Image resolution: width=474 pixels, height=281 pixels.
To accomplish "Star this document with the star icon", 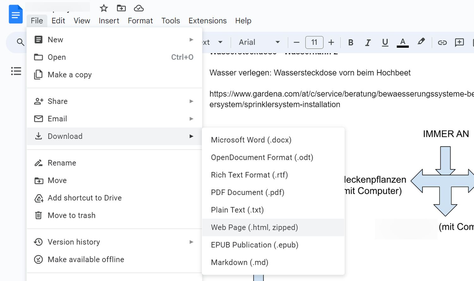I will (104, 8).
